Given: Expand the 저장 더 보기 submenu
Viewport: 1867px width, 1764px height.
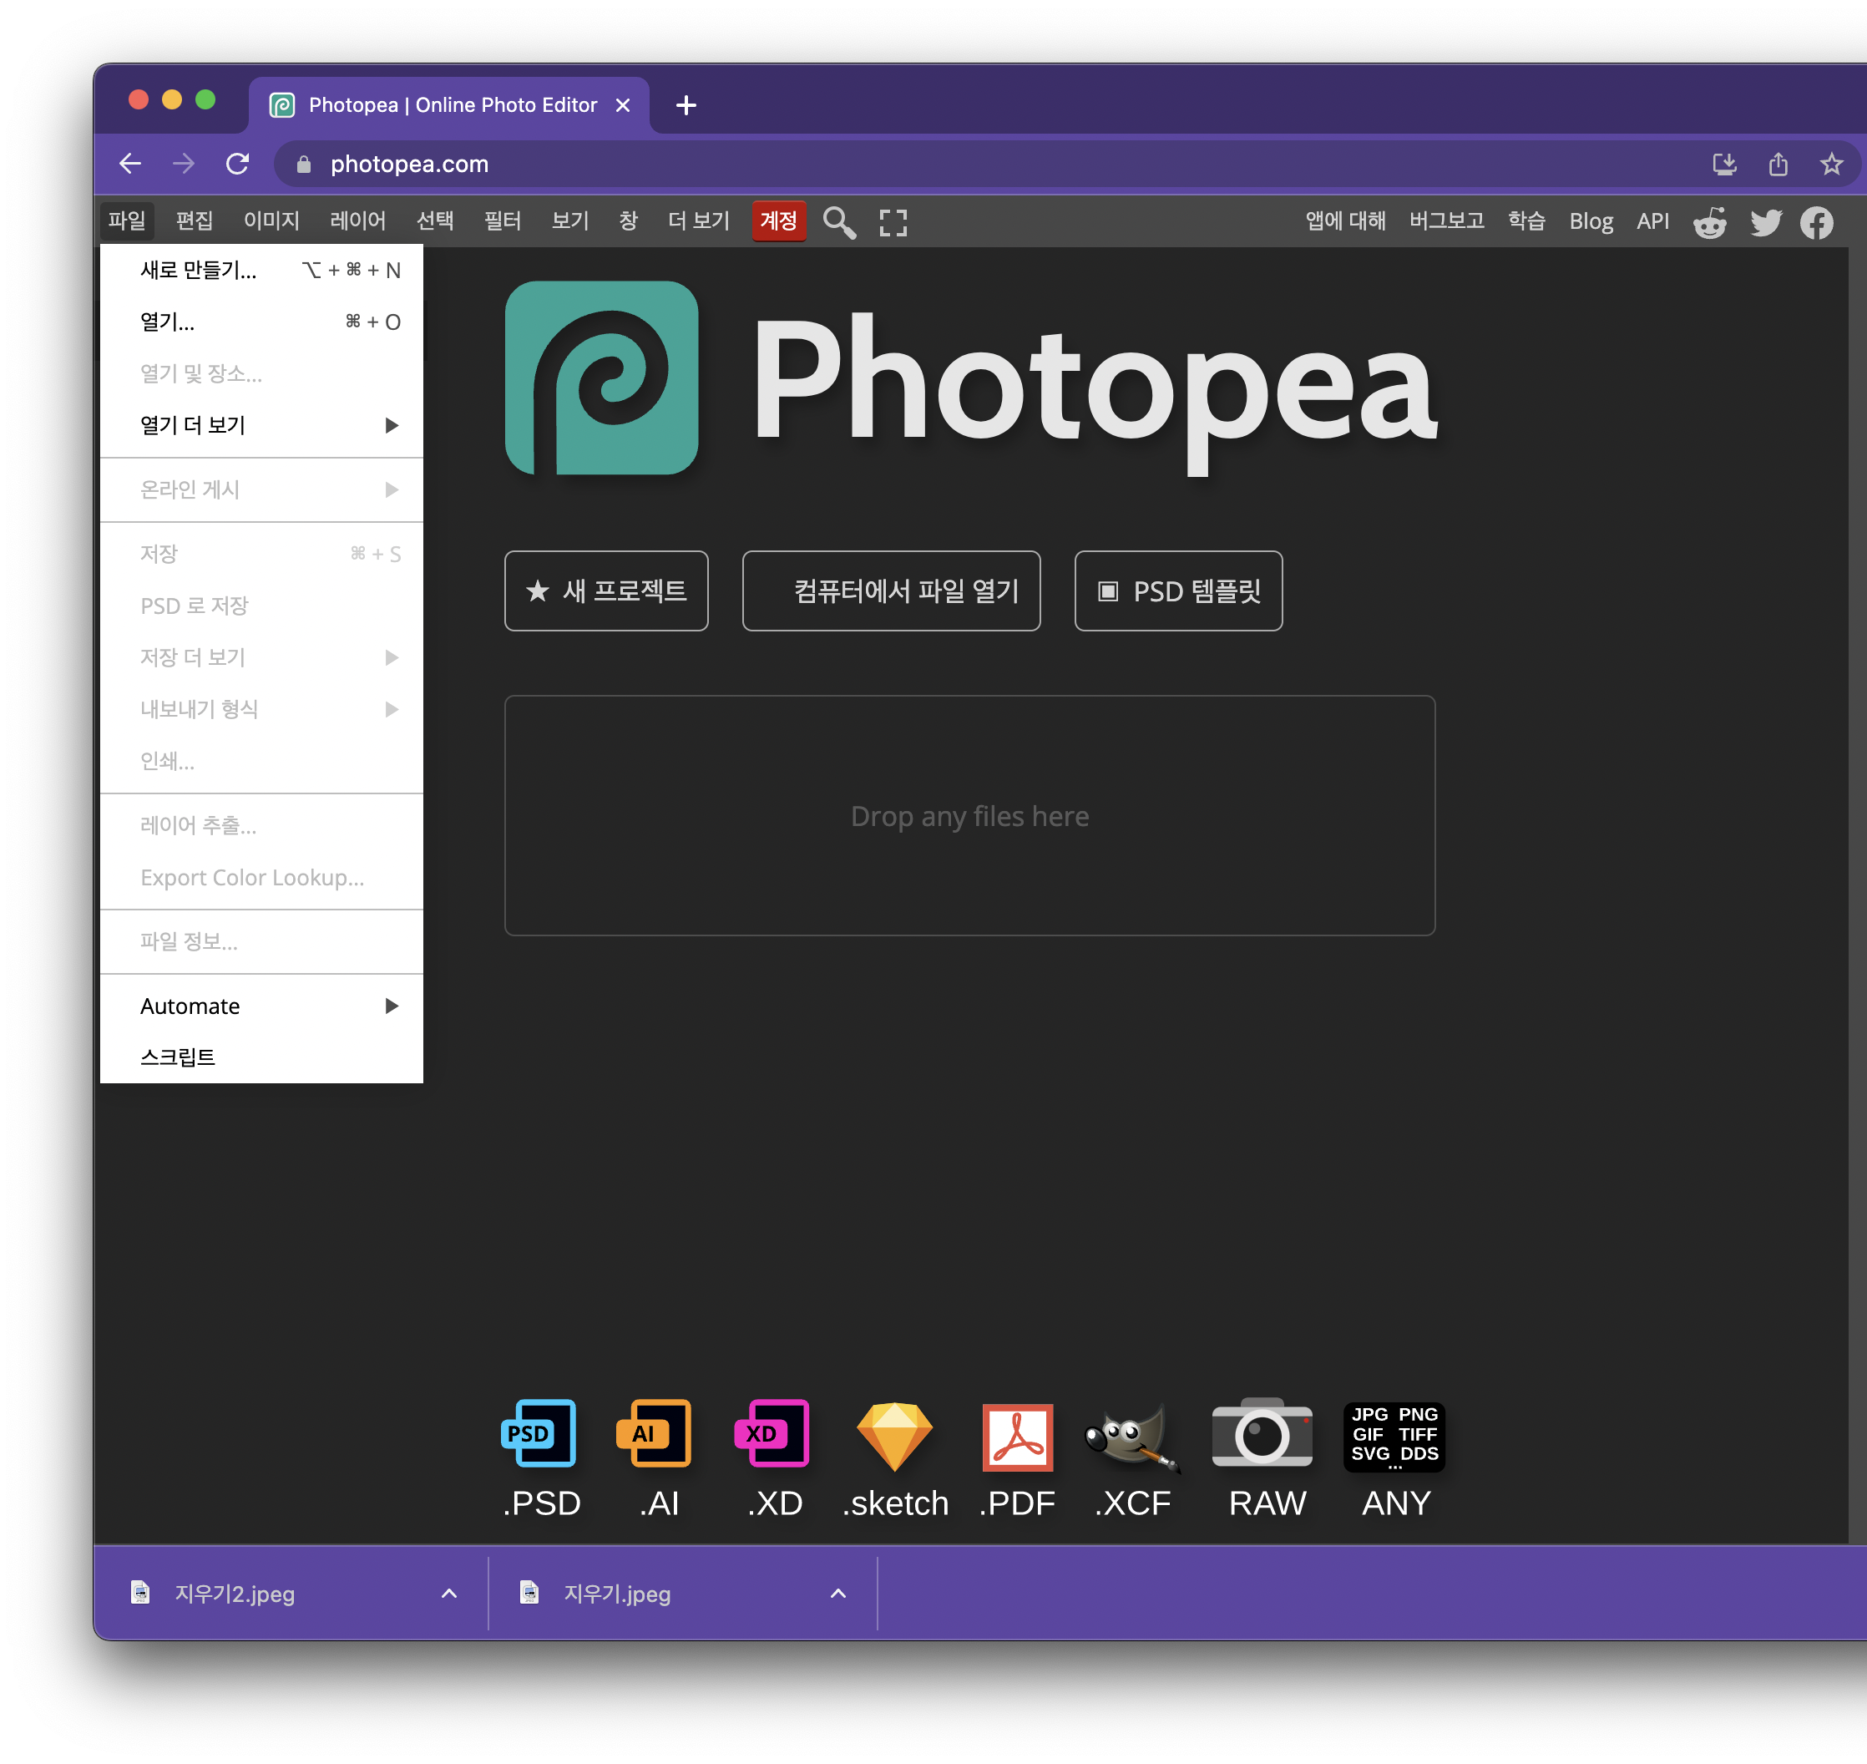Looking at the screenshot, I should click(x=261, y=657).
